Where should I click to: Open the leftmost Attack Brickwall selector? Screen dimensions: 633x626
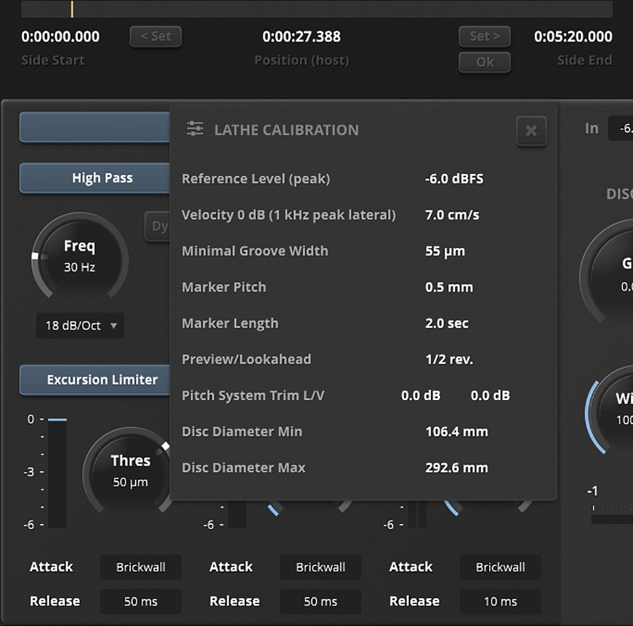141,567
